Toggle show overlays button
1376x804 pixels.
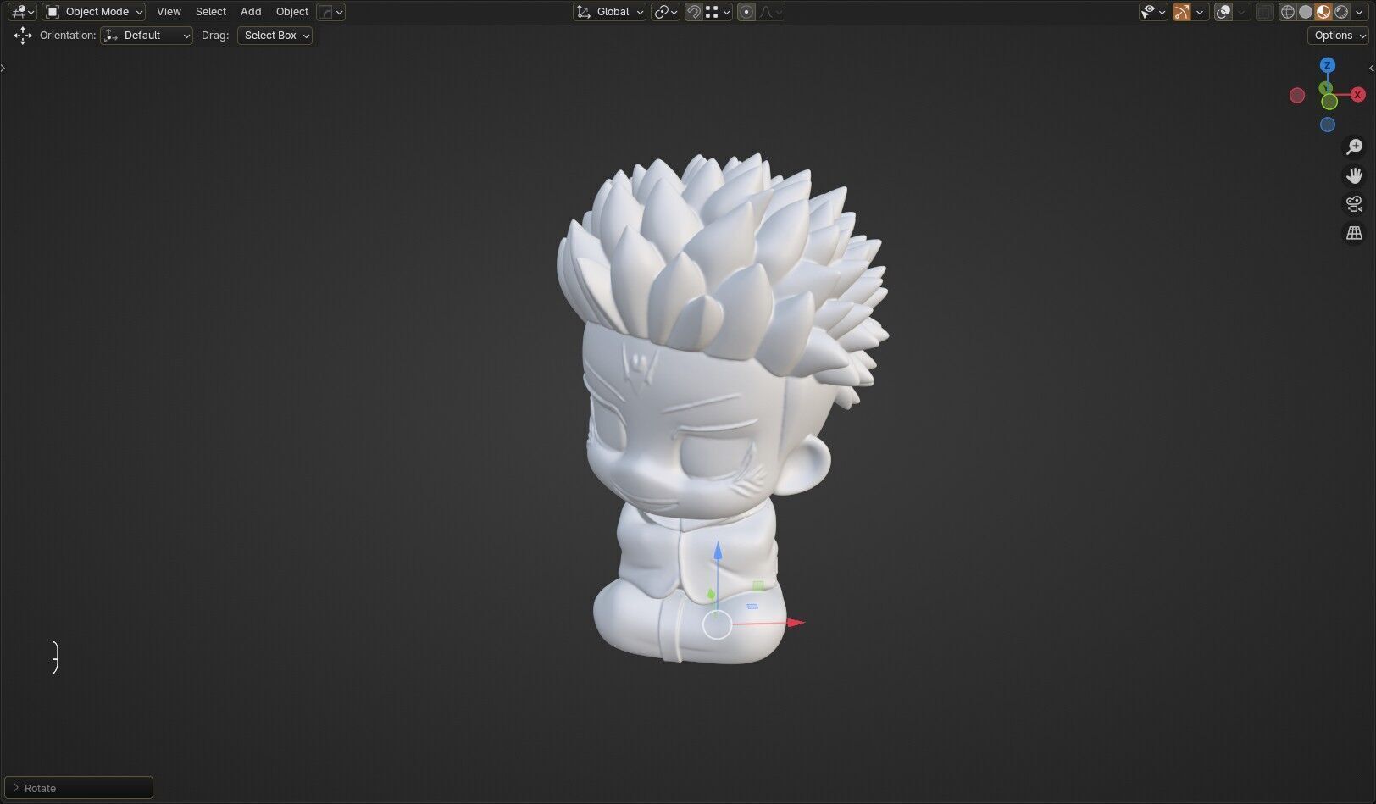tap(1223, 12)
